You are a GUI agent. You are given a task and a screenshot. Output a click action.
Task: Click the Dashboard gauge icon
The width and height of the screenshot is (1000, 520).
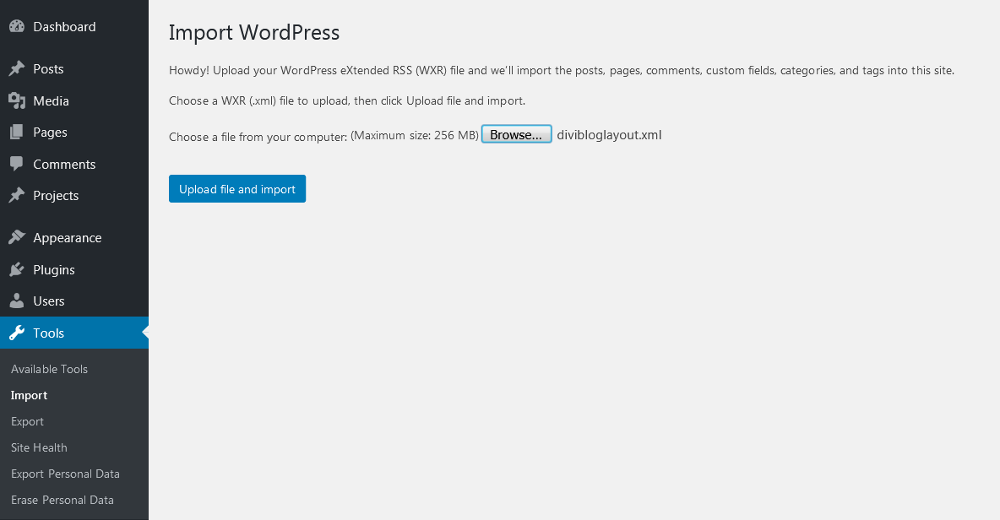pyautogui.click(x=17, y=27)
